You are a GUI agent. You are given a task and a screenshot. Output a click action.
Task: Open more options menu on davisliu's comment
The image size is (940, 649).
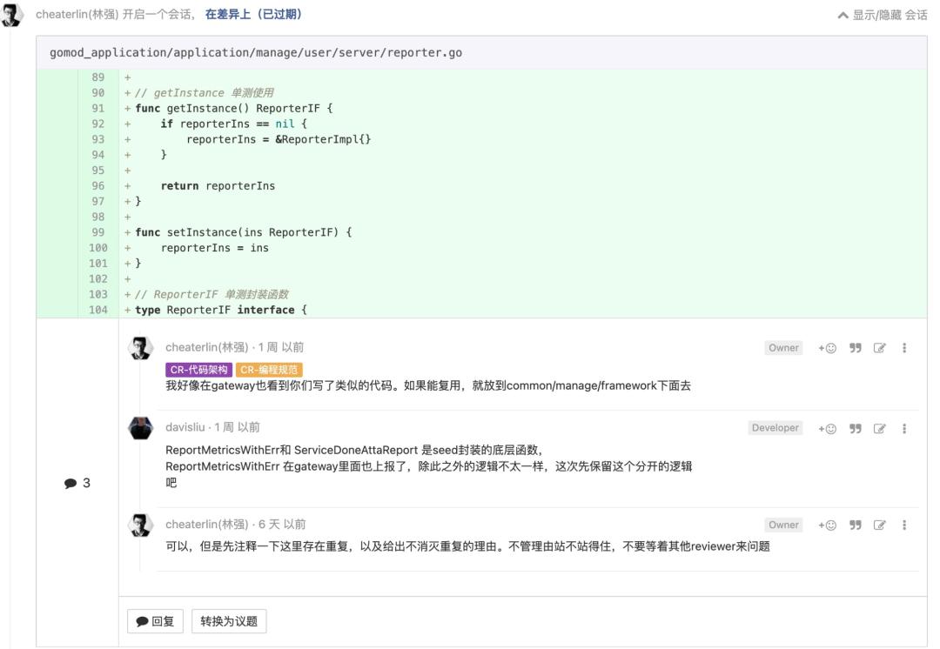click(904, 427)
